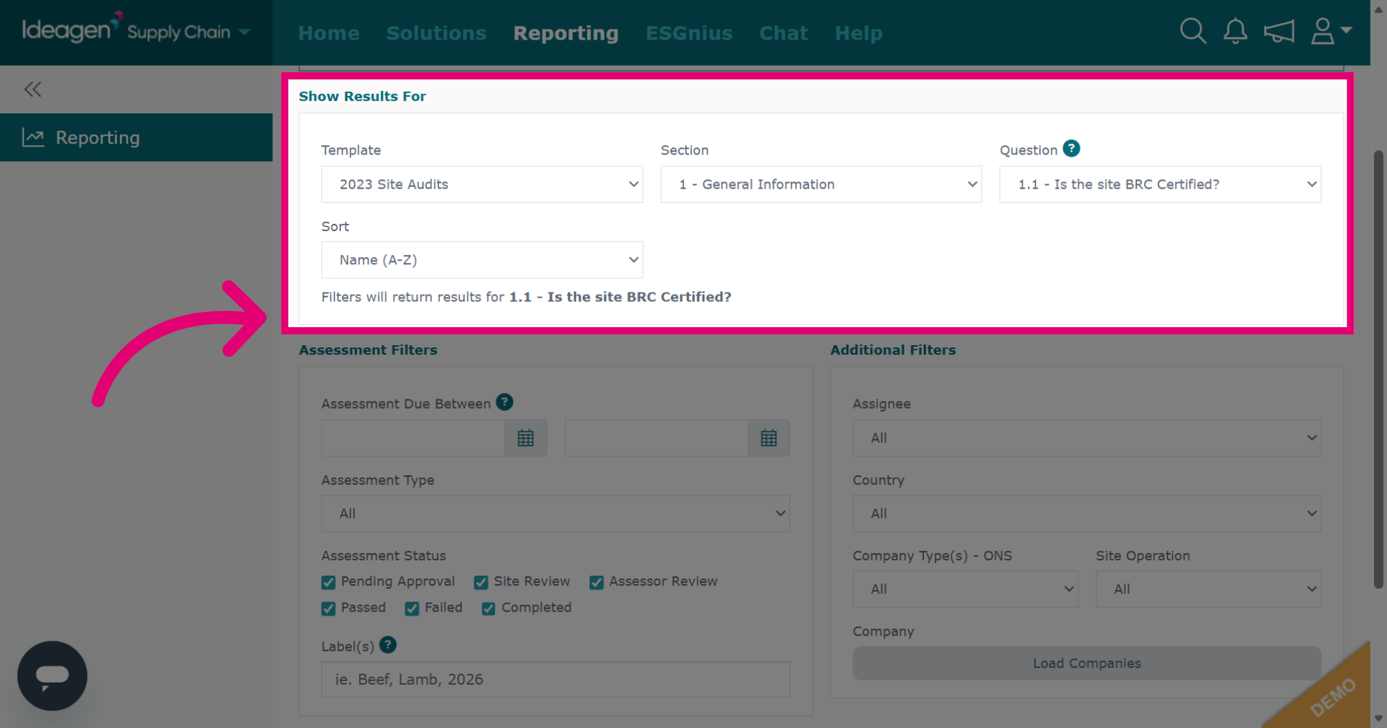This screenshot has height=728, width=1387.
Task: Open the user account menu icon
Action: point(1331,31)
